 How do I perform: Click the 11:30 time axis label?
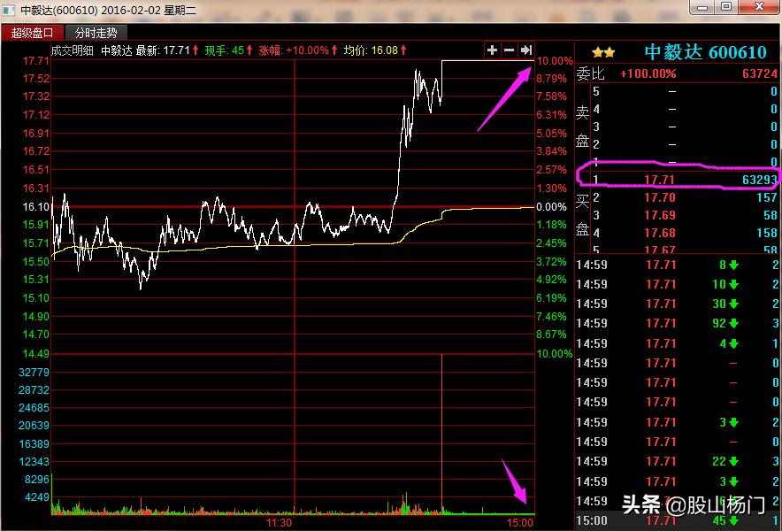[x=280, y=523]
